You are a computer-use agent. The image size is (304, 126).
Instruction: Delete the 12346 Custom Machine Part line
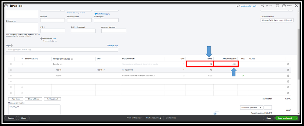[288, 75]
